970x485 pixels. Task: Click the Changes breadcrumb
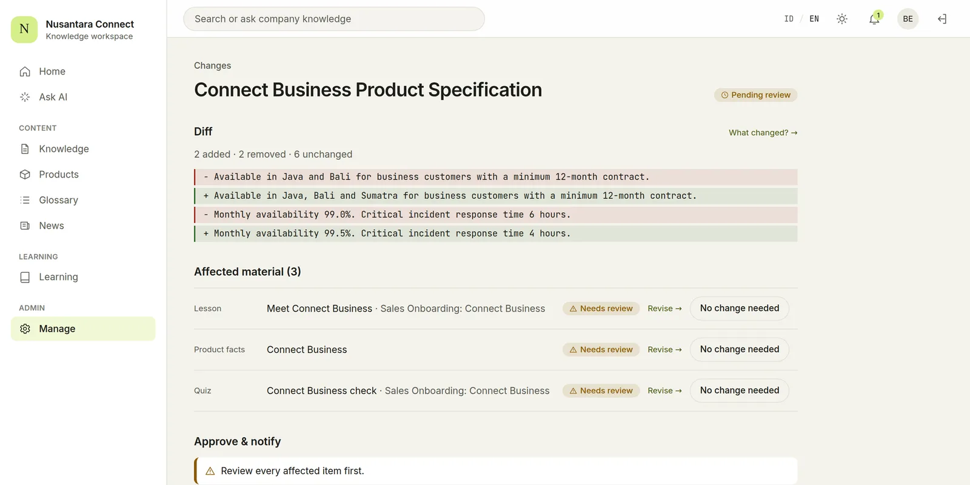point(212,65)
